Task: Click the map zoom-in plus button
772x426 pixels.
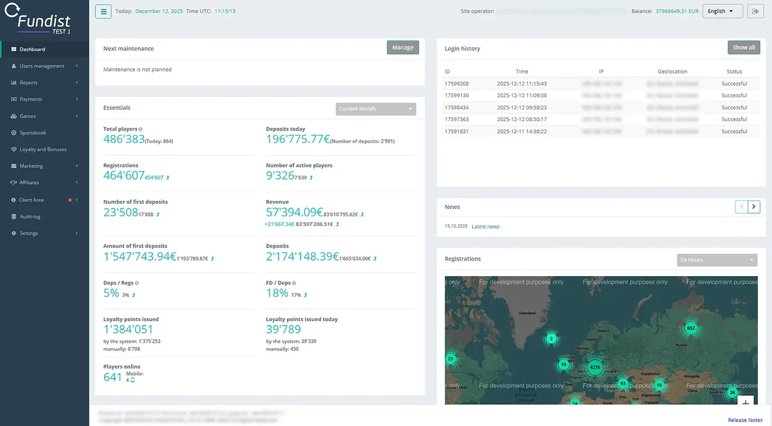Action: (746, 403)
